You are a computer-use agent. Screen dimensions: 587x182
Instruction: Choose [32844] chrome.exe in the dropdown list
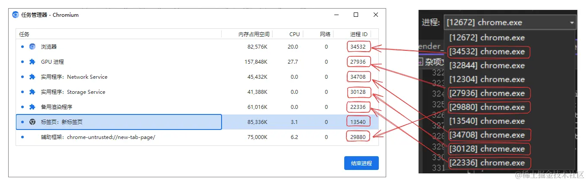[510, 65]
